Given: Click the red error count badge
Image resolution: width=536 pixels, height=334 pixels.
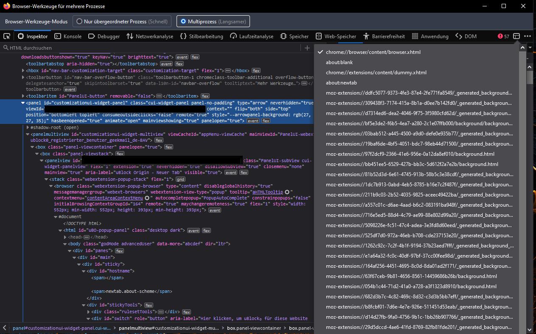Looking at the screenshot, I should point(503,36).
